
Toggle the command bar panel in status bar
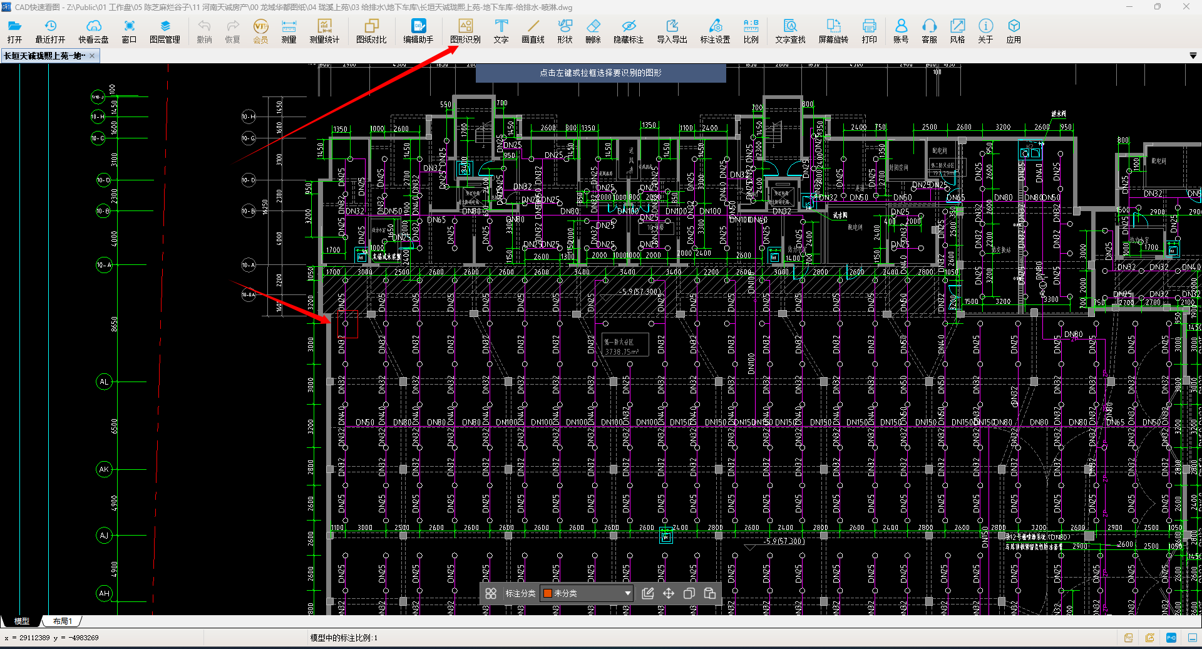tap(1193, 638)
